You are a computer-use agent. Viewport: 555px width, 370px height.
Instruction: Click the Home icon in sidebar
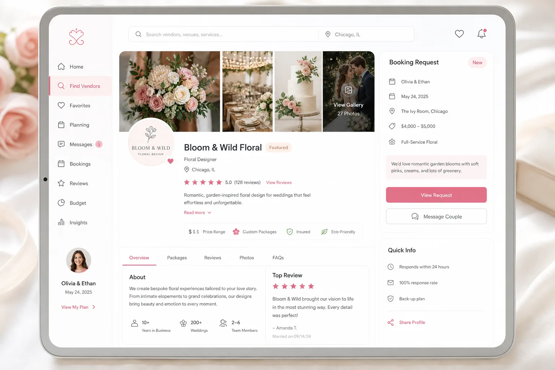pyautogui.click(x=61, y=66)
